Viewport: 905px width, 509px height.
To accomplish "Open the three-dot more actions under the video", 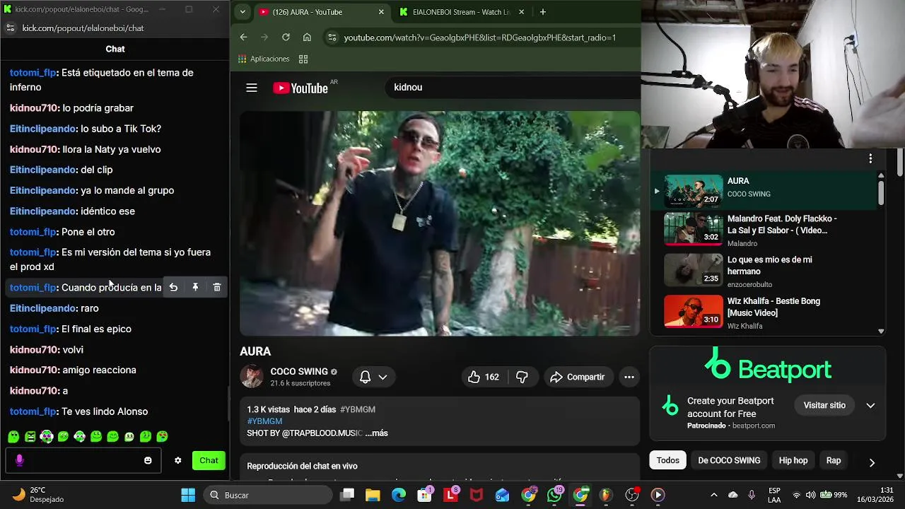I will [x=629, y=377].
